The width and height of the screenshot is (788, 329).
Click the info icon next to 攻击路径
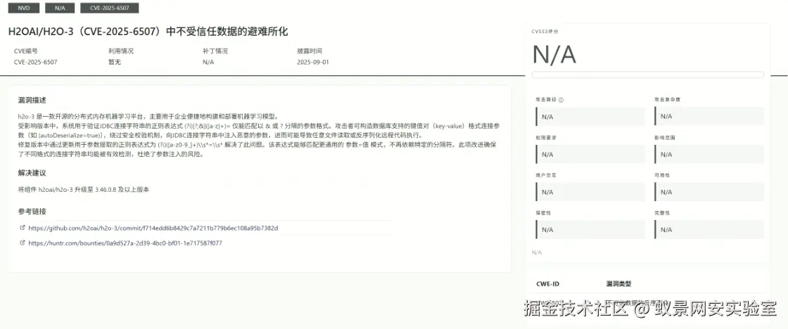pos(561,100)
